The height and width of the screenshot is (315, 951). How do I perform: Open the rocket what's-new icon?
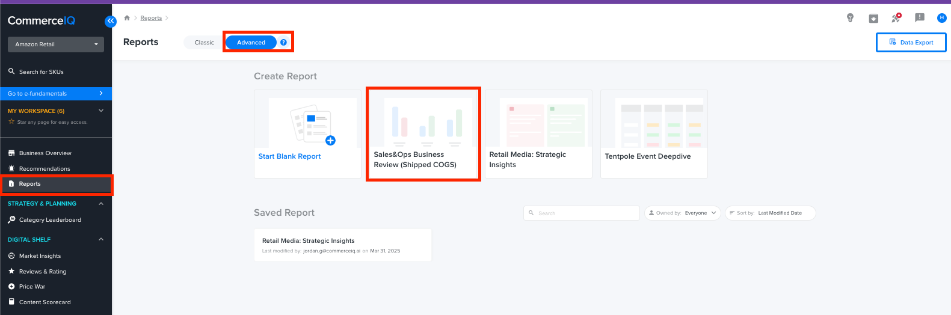pos(896,18)
